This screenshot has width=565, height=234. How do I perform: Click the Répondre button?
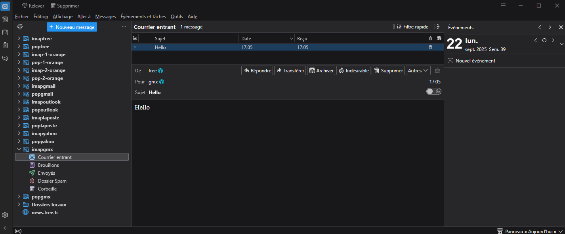(x=257, y=71)
